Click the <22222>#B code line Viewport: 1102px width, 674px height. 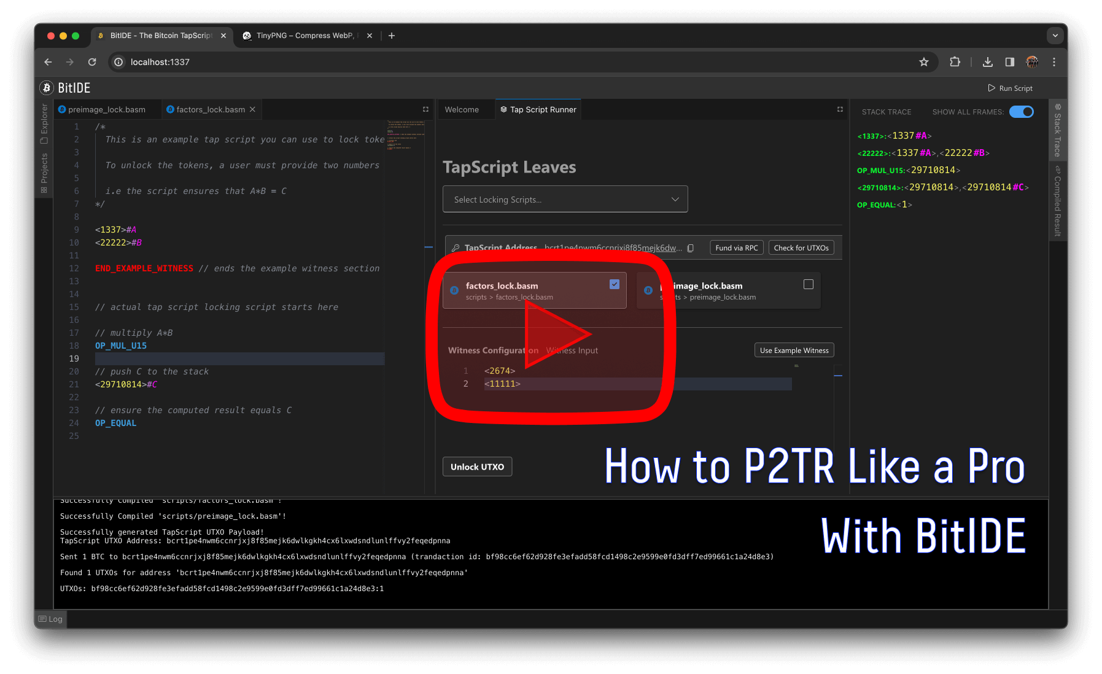coord(118,242)
